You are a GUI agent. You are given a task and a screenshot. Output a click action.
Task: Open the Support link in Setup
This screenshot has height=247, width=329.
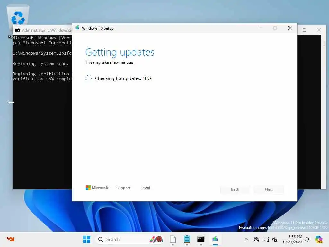click(123, 188)
